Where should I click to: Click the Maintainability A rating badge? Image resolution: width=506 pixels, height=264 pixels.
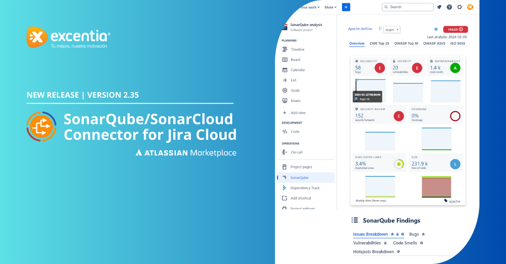455,67
